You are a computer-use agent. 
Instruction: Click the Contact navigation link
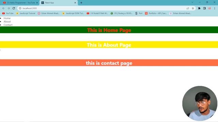[x=8, y=25]
